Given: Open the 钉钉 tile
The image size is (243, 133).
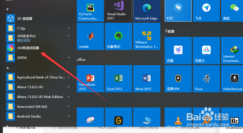Looking at the screenshot, I should click(178, 11).
